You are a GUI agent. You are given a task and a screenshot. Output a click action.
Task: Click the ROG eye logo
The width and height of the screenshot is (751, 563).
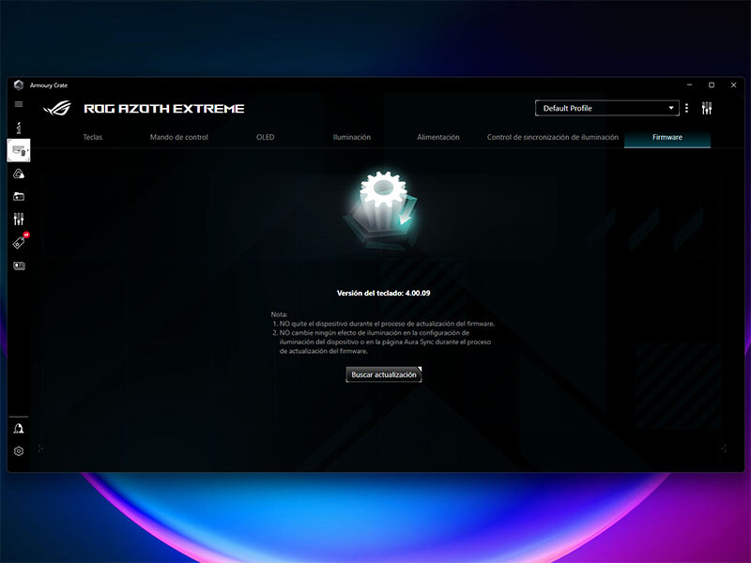(x=57, y=109)
